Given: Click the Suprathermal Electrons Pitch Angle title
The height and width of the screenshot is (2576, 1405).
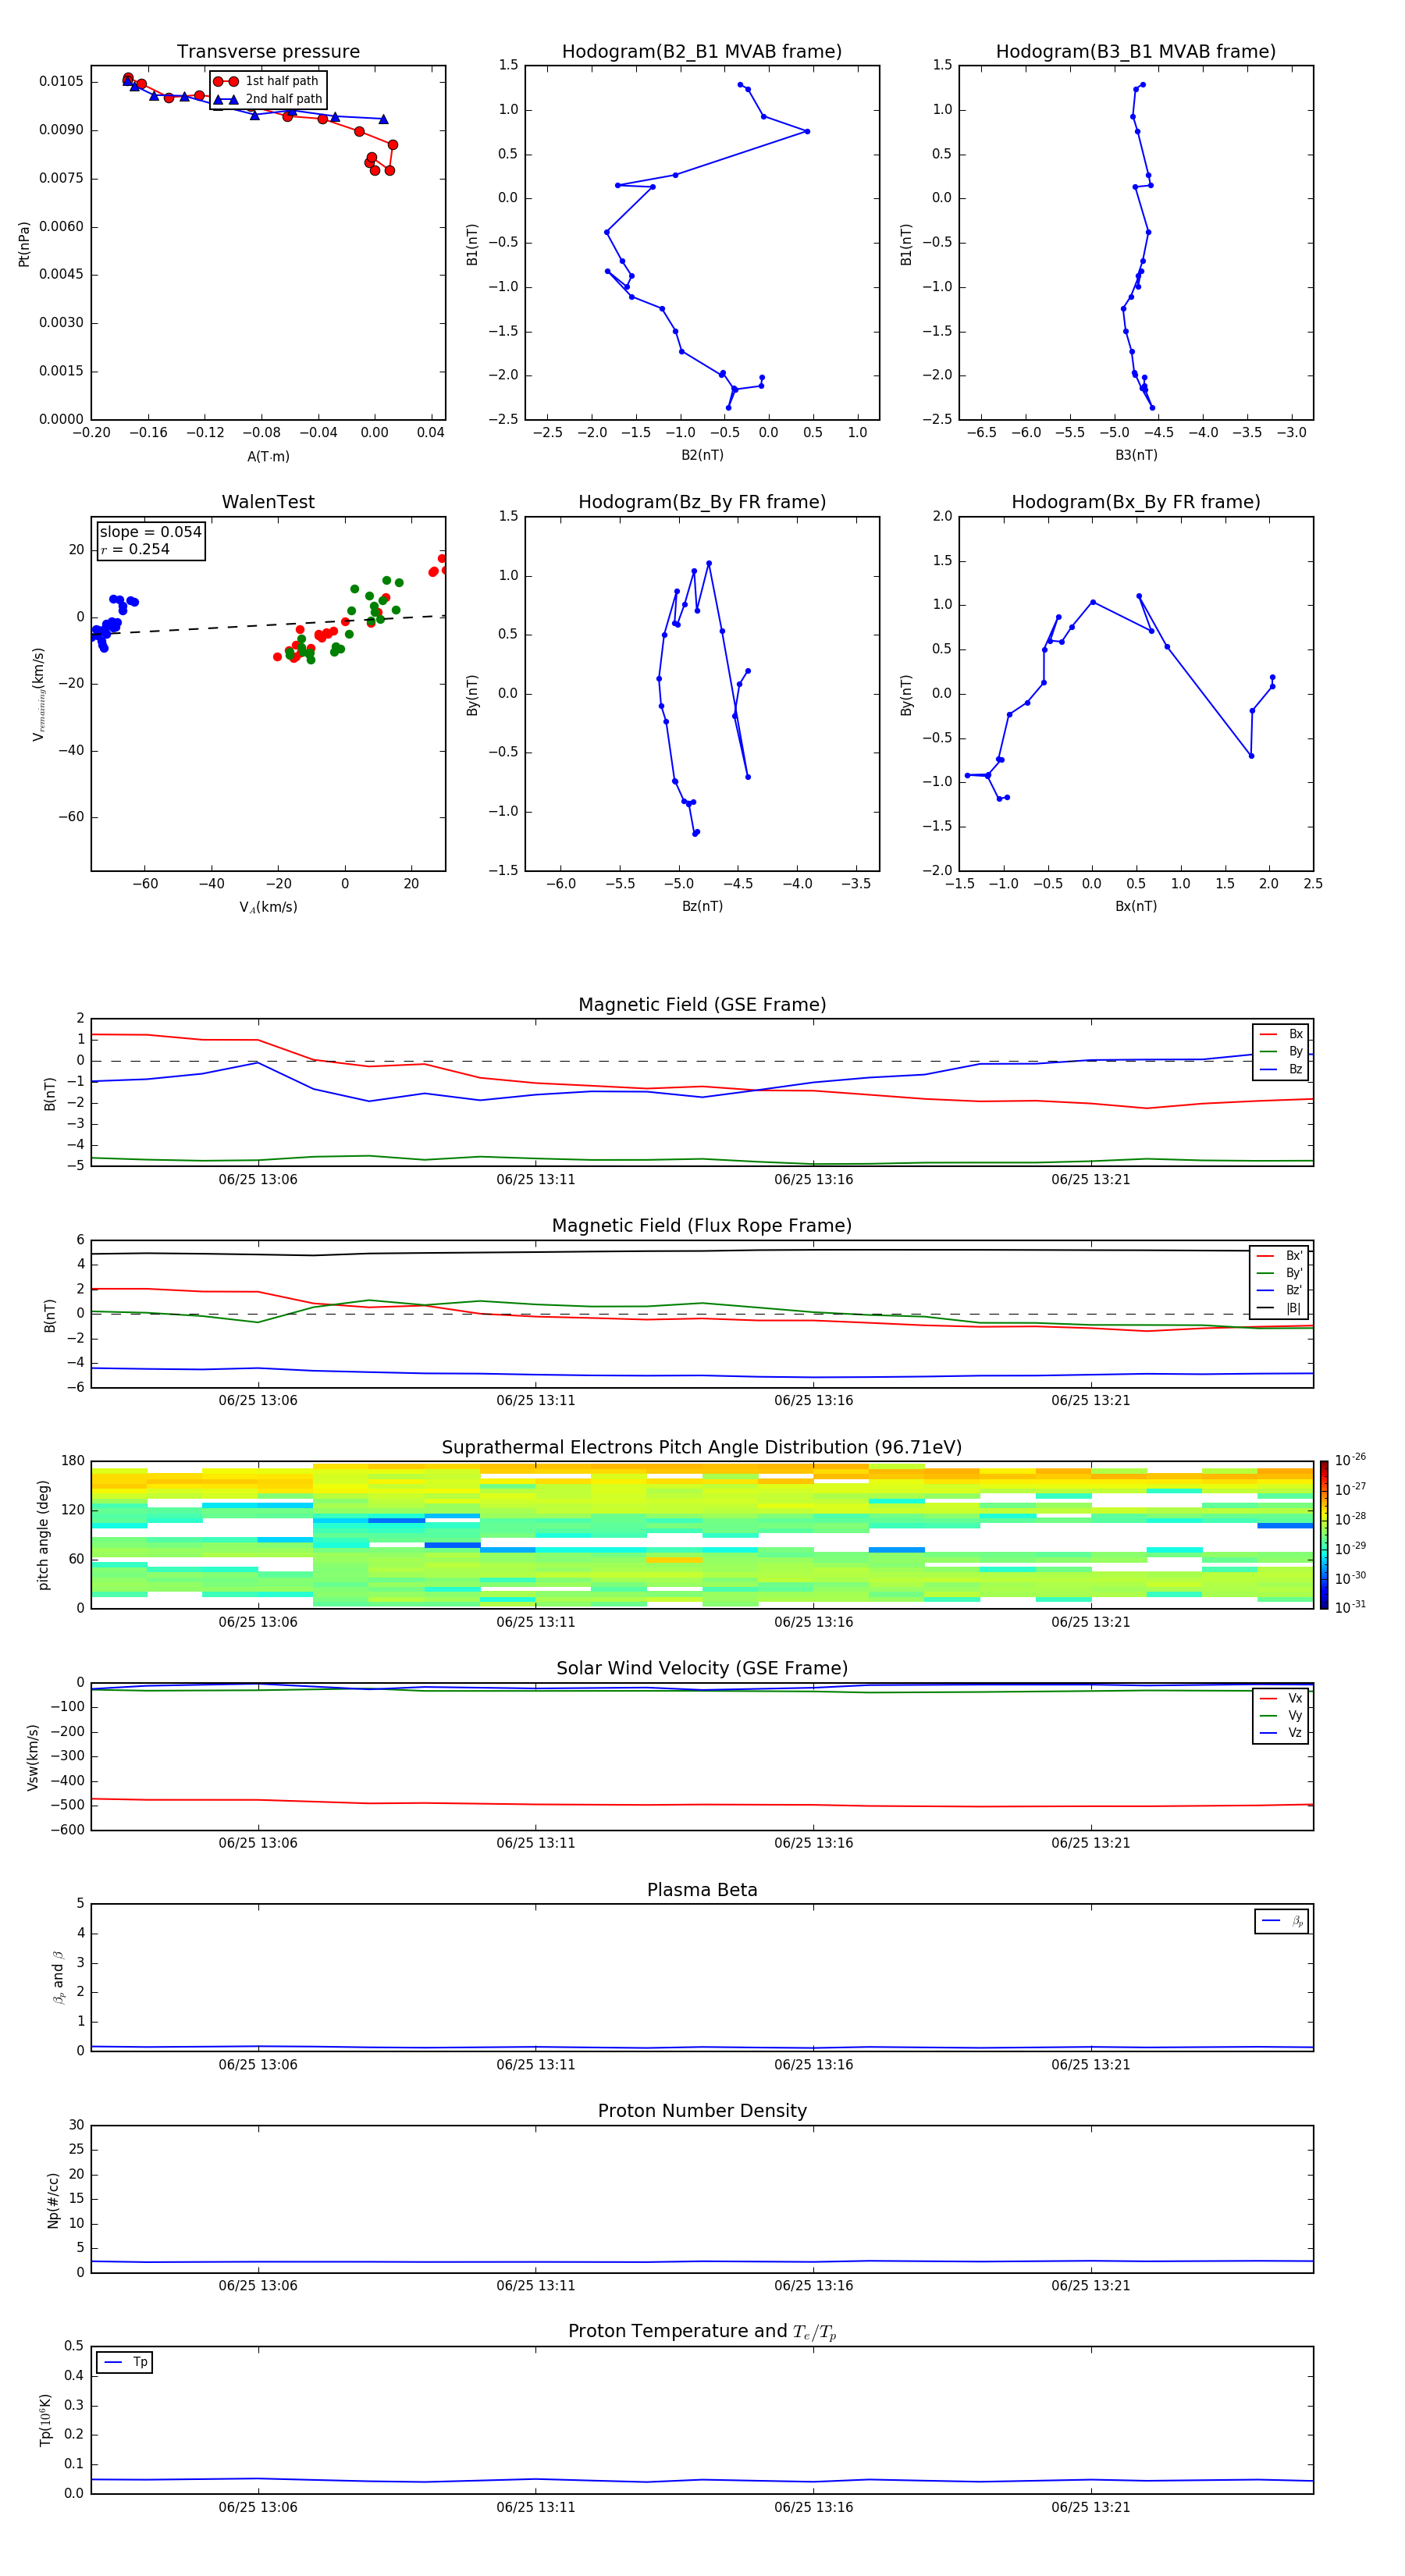Looking at the screenshot, I should (x=702, y=1448).
